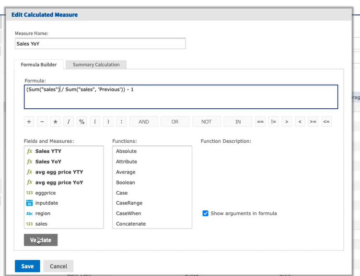Insert the NOT operator
This screenshot has height=276, width=360.
207,122
